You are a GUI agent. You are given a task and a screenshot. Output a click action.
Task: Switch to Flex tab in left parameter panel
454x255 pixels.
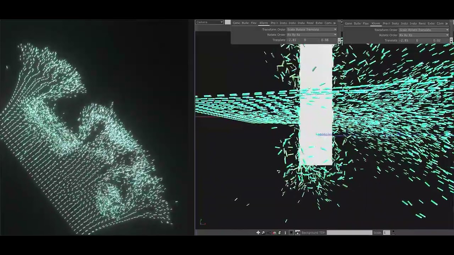pyautogui.click(x=254, y=23)
